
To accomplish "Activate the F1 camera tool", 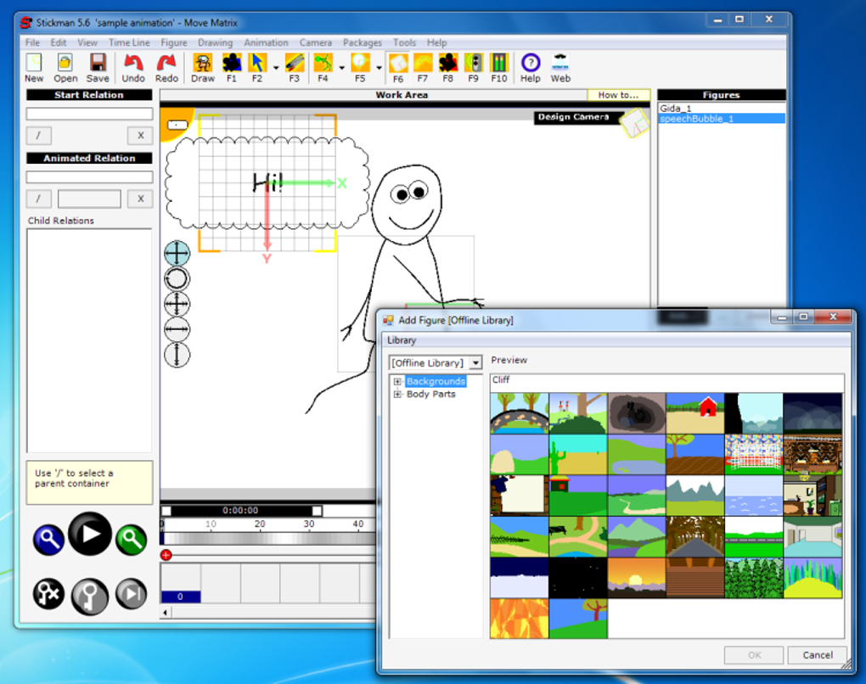I will tap(232, 68).
